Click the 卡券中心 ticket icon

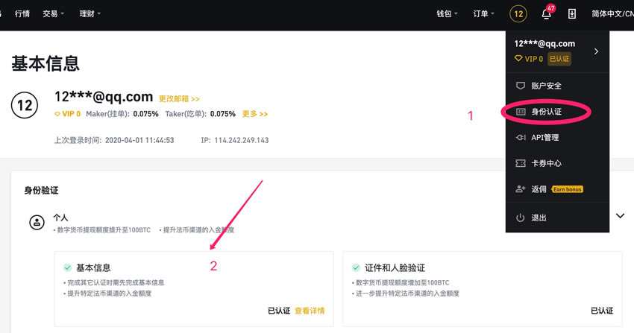[x=521, y=163]
